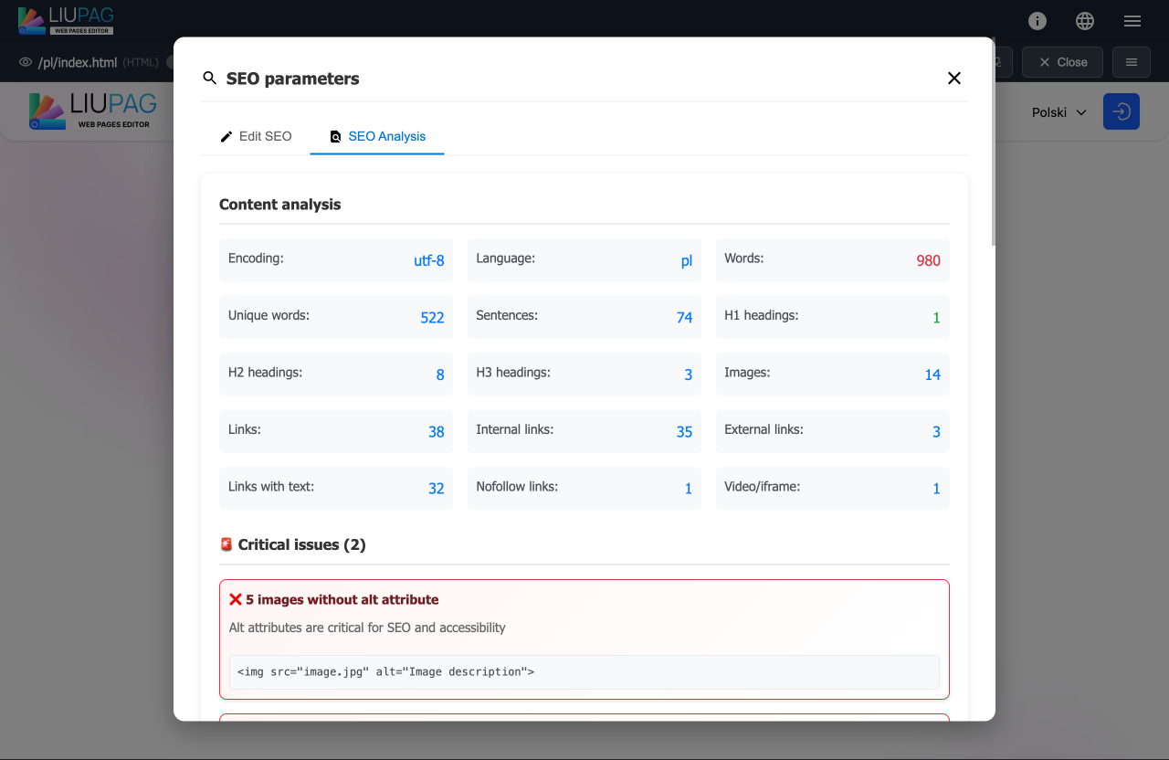Click the analysis icon on SEO Analysis tab
Viewport: 1169px width, 760px height.
(x=335, y=136)
